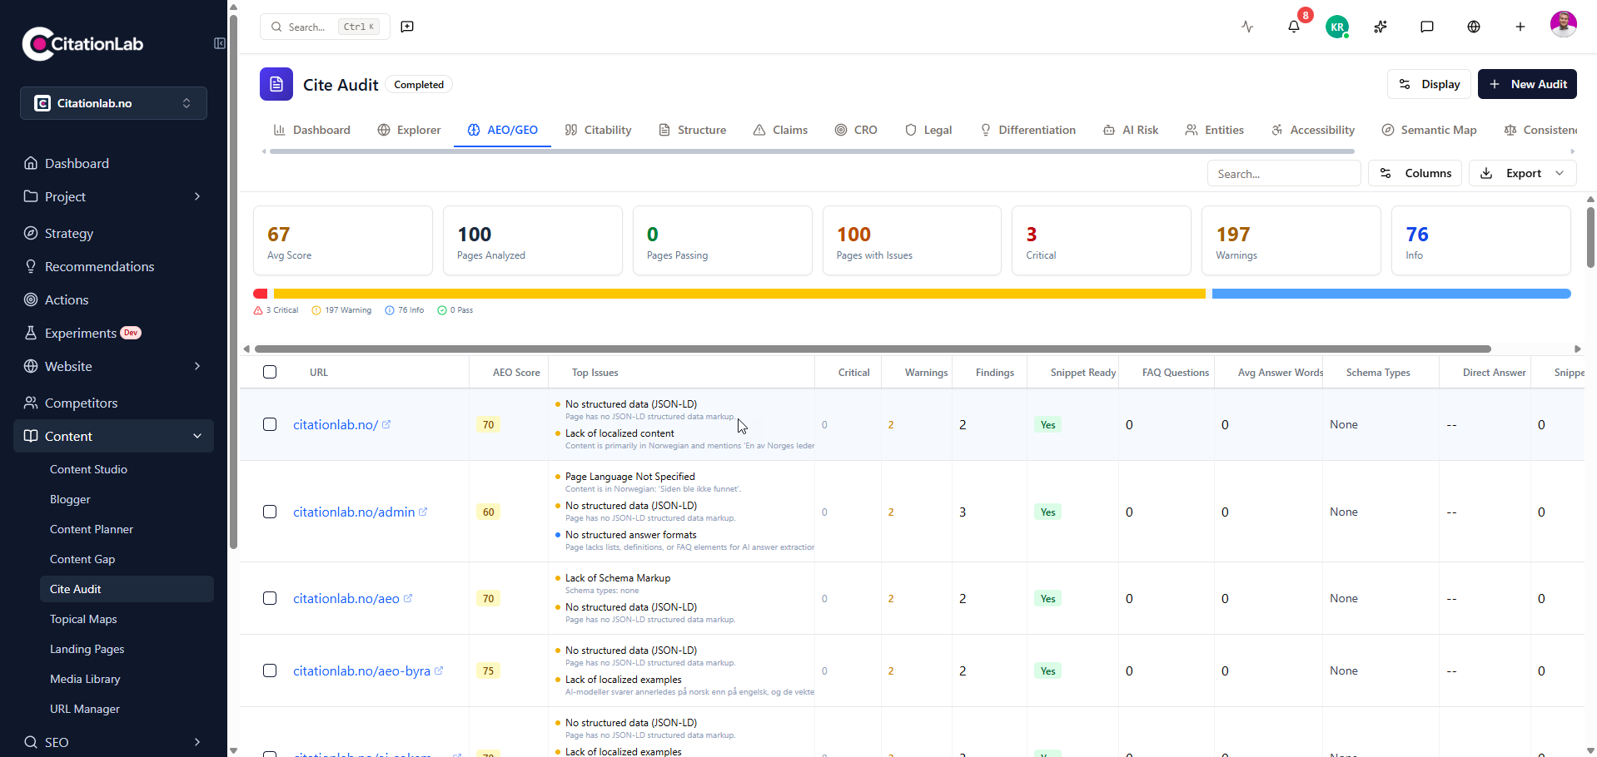Click the KR user avatar
This screenshot has width=1597, height=757.
coord(1337,27)
